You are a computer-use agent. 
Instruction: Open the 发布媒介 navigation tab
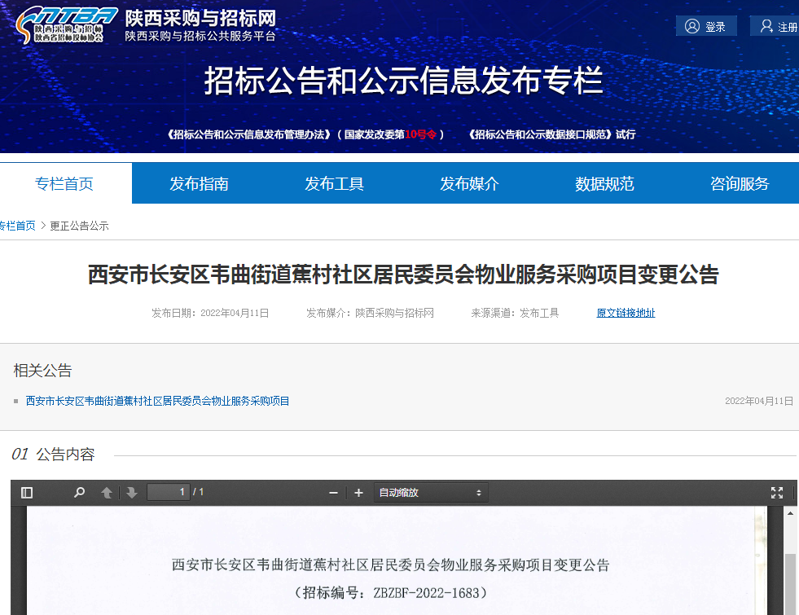[x=469, y=183]
